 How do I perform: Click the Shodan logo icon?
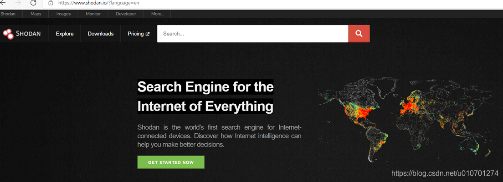tap(8, 34)
